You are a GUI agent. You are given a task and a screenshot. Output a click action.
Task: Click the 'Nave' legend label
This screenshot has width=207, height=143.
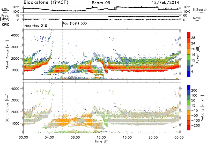[x=197, y=18]
